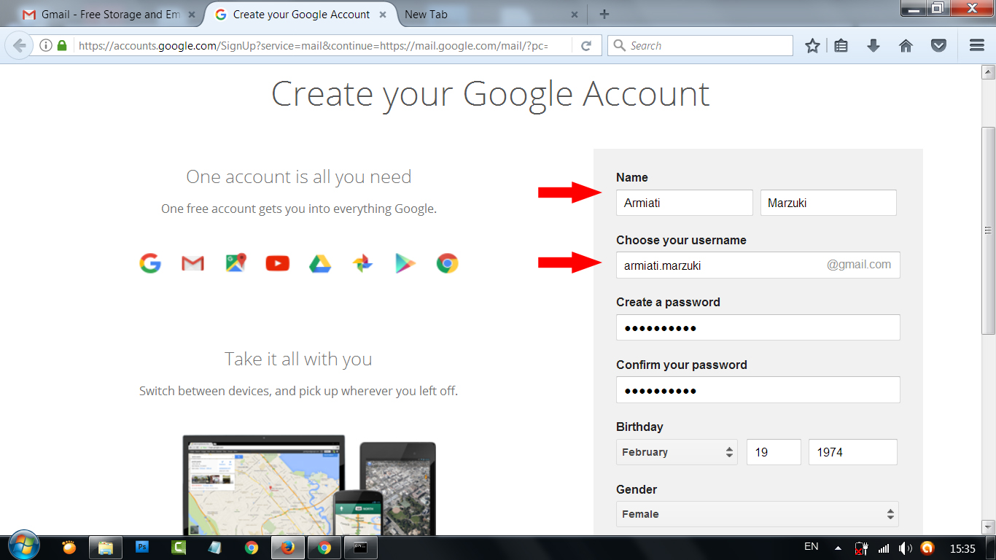Click the devices illustration with maps
Image resolution: width=996 pixels, height=560 pixels.
point(309,485)
